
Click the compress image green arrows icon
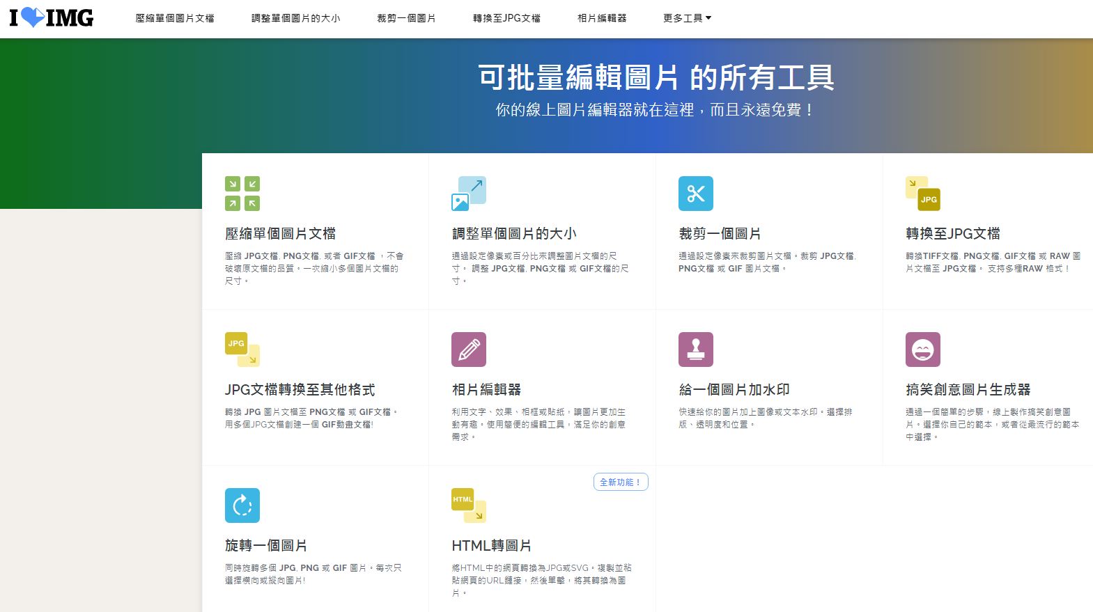click(x=242, y=194)
